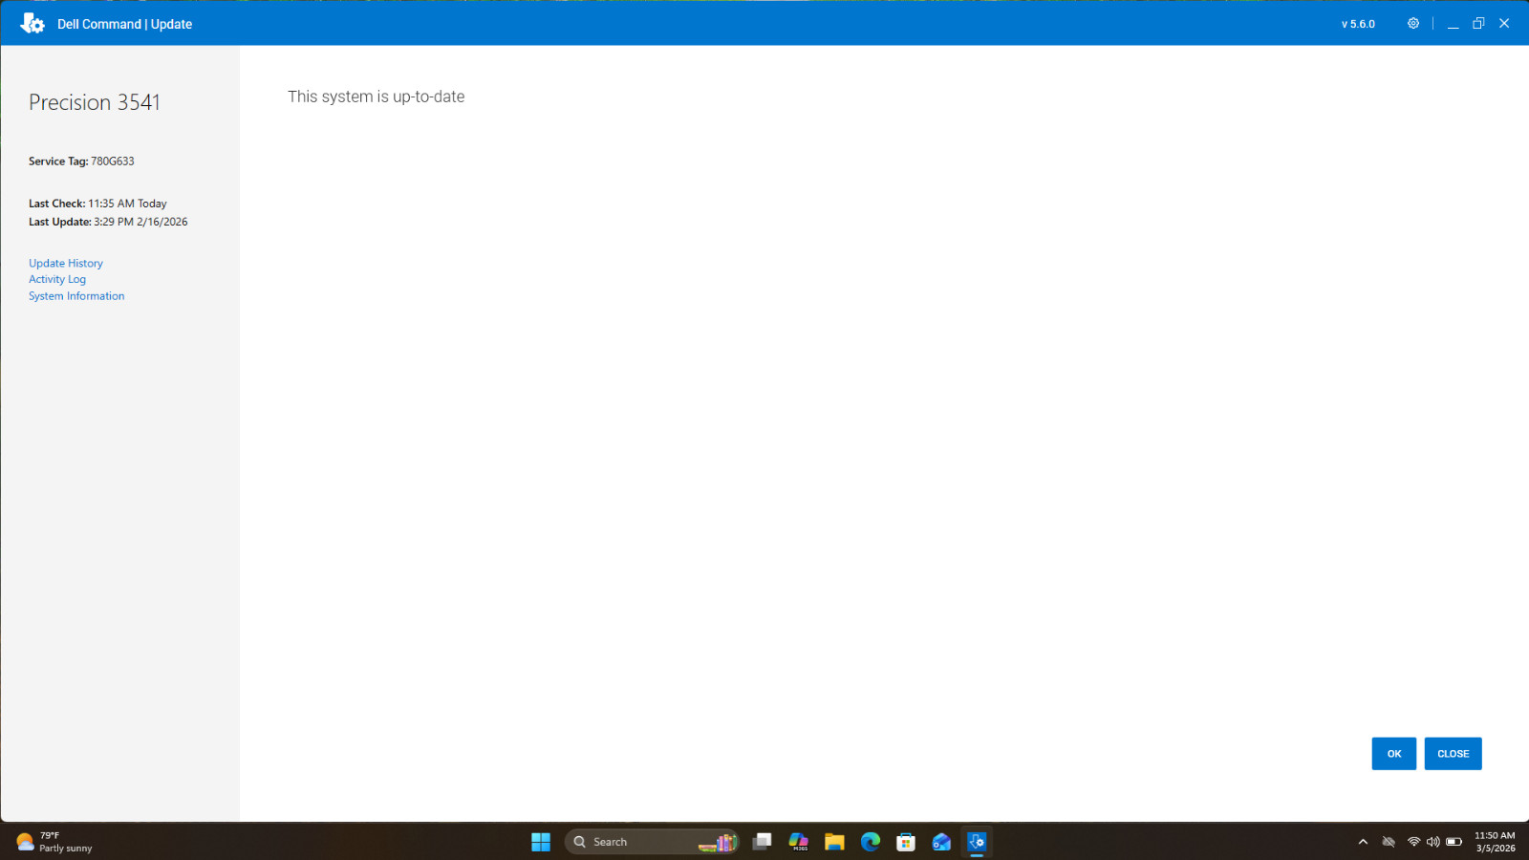Viewport: 1529px width, 860px height.
Task: Select Dell Command Update taskbar icon
Action: click(977, 842)
